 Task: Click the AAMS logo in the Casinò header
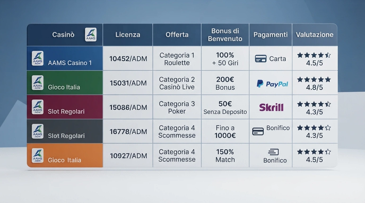tap(91, 35)
